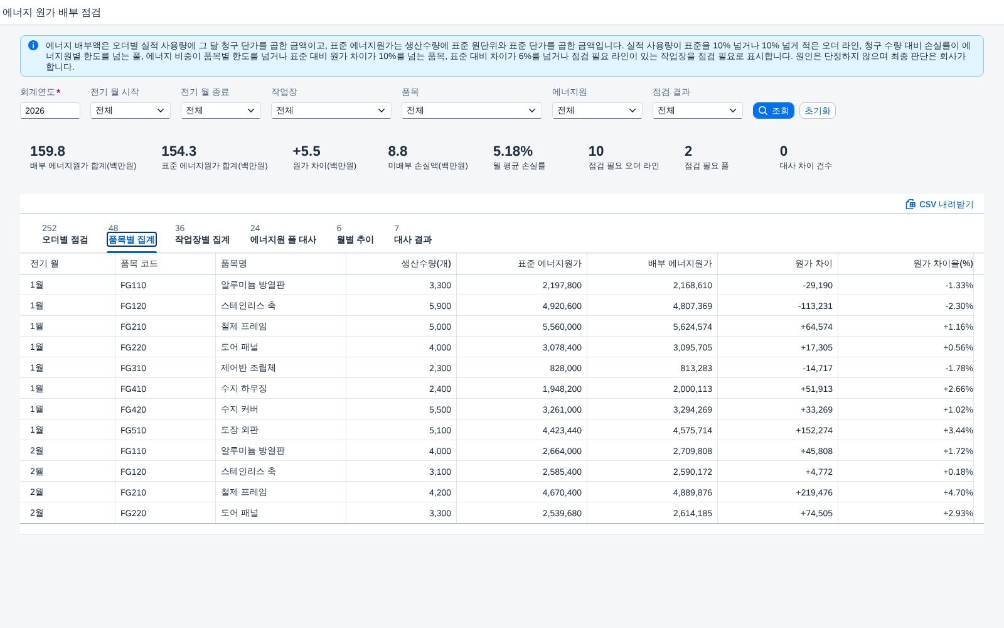This screenshot has width=1004, height=628.
Task: Open the 점검 결과 dropdown
Action: pos(698,111)
